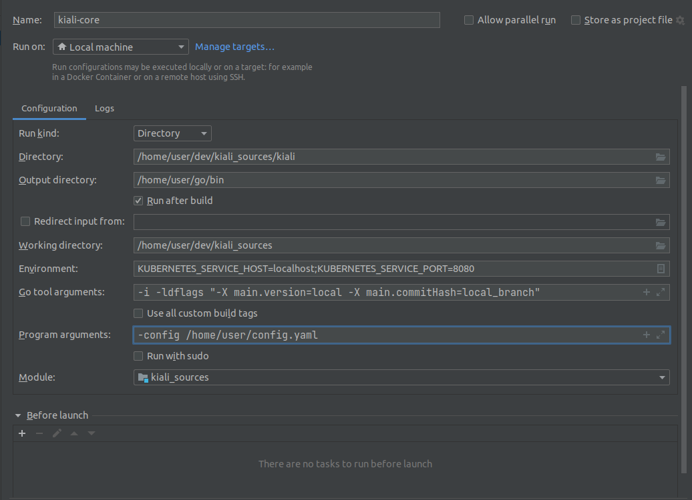Click the Name input field
692x500 pixels.
246,20
